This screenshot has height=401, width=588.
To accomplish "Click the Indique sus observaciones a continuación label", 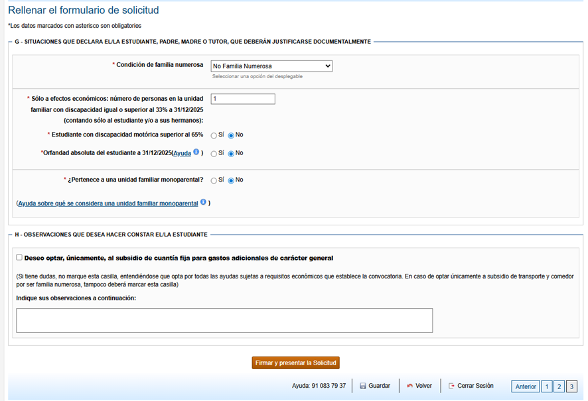I will click(x=76, y=298).
